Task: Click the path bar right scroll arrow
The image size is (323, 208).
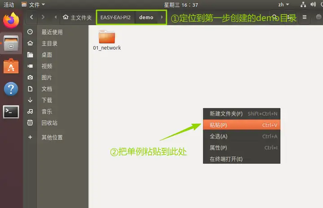Action: pos(161,17)
